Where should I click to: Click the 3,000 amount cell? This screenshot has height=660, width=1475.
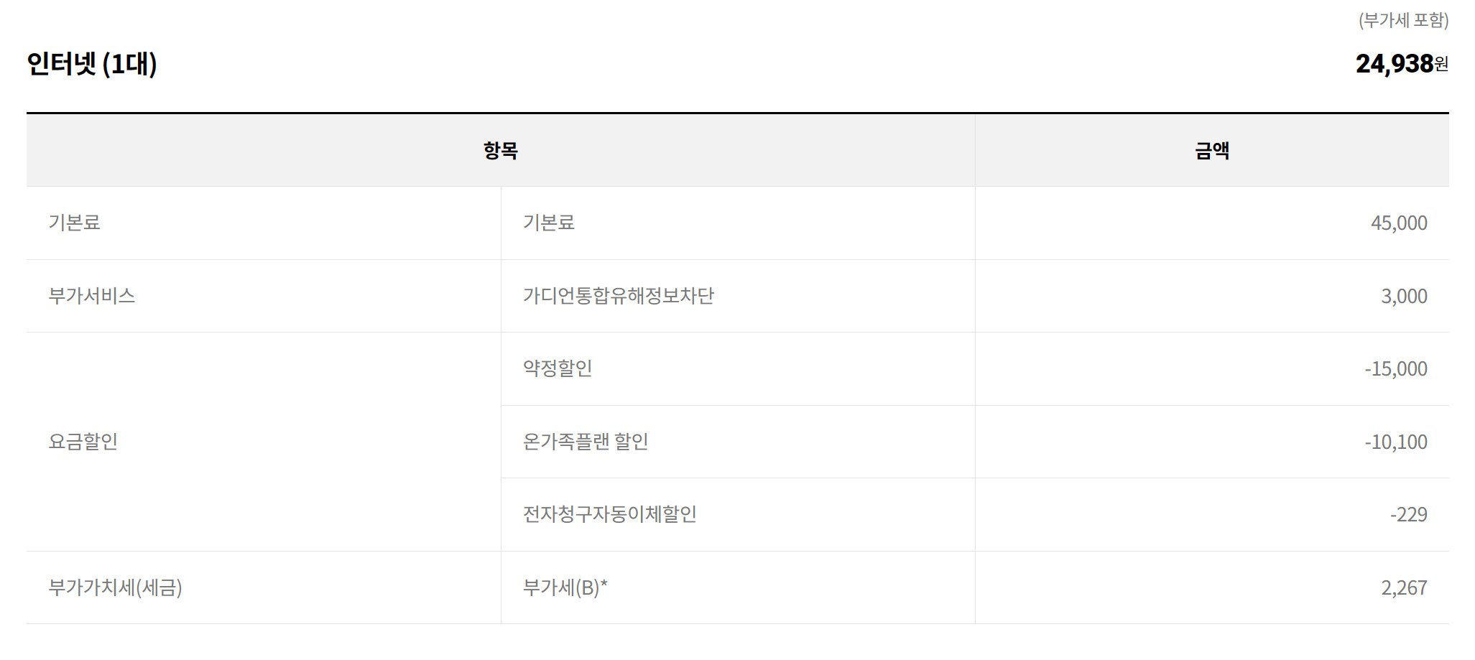(1403, 297)
